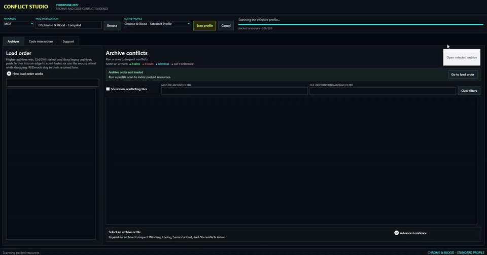Click the Clear filters button
The image size is (487, 255).
click(x=469, y=91)
